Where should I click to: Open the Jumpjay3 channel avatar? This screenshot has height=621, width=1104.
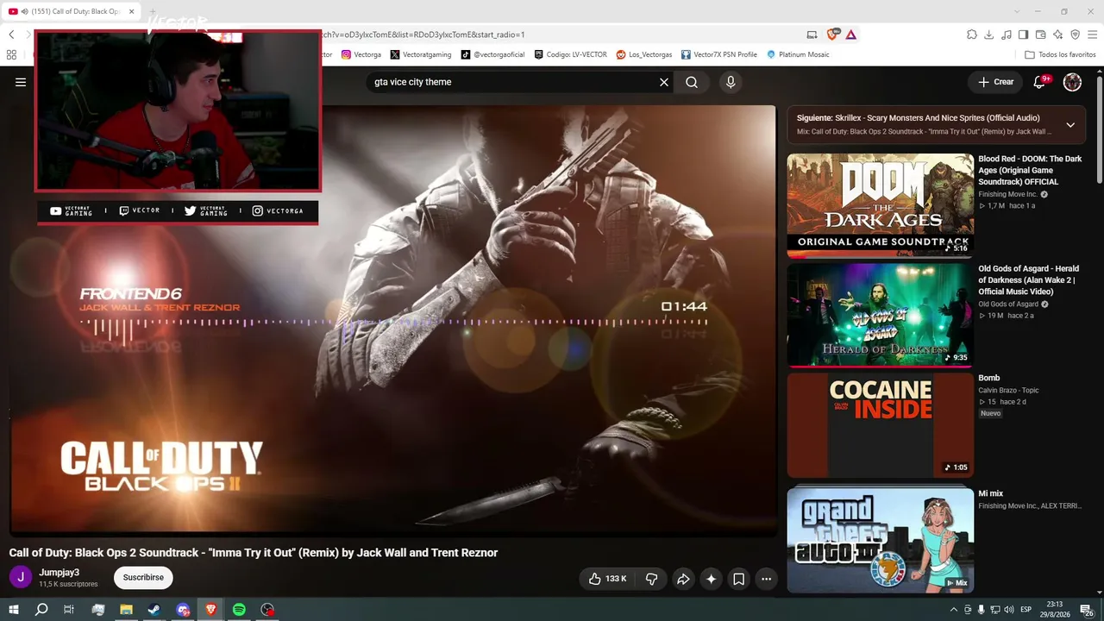21,577
